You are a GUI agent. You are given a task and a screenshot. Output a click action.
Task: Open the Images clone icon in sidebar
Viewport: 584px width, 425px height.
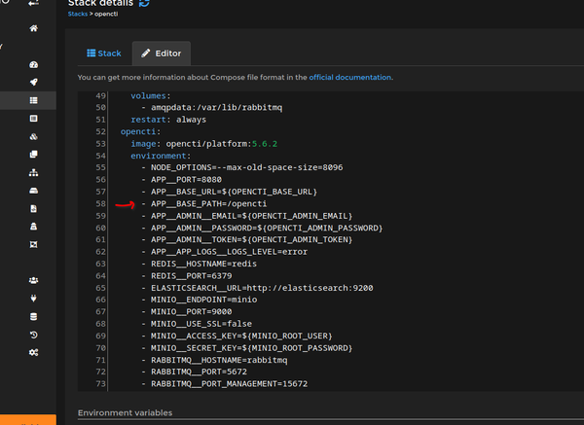33,154
